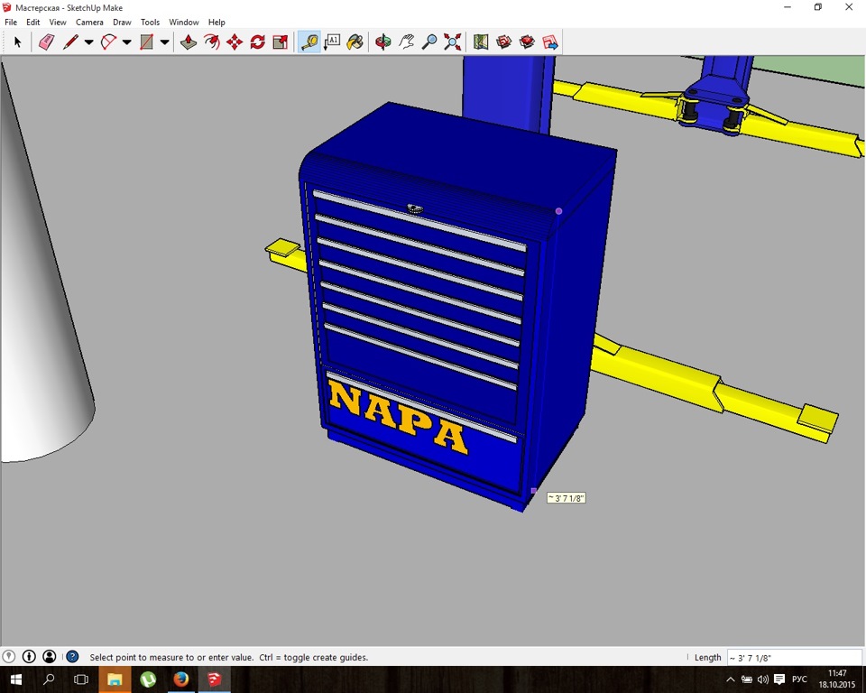The width and height of the screenshot is (866, 693).
Task: Open the 3D Warehouse
Action: coord(503,42)
